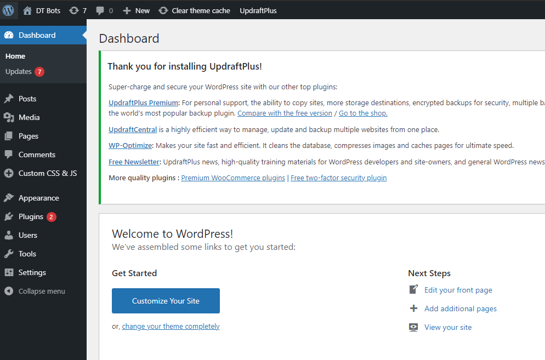545x360 pixels.
Task: Open the DT Bots site menu
Action: pyautogui.click(x=42, y=11)
